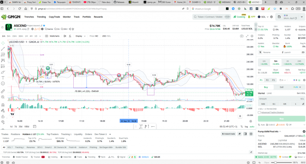Open wallet count dropdown showing 1

(x=283, y=80)
